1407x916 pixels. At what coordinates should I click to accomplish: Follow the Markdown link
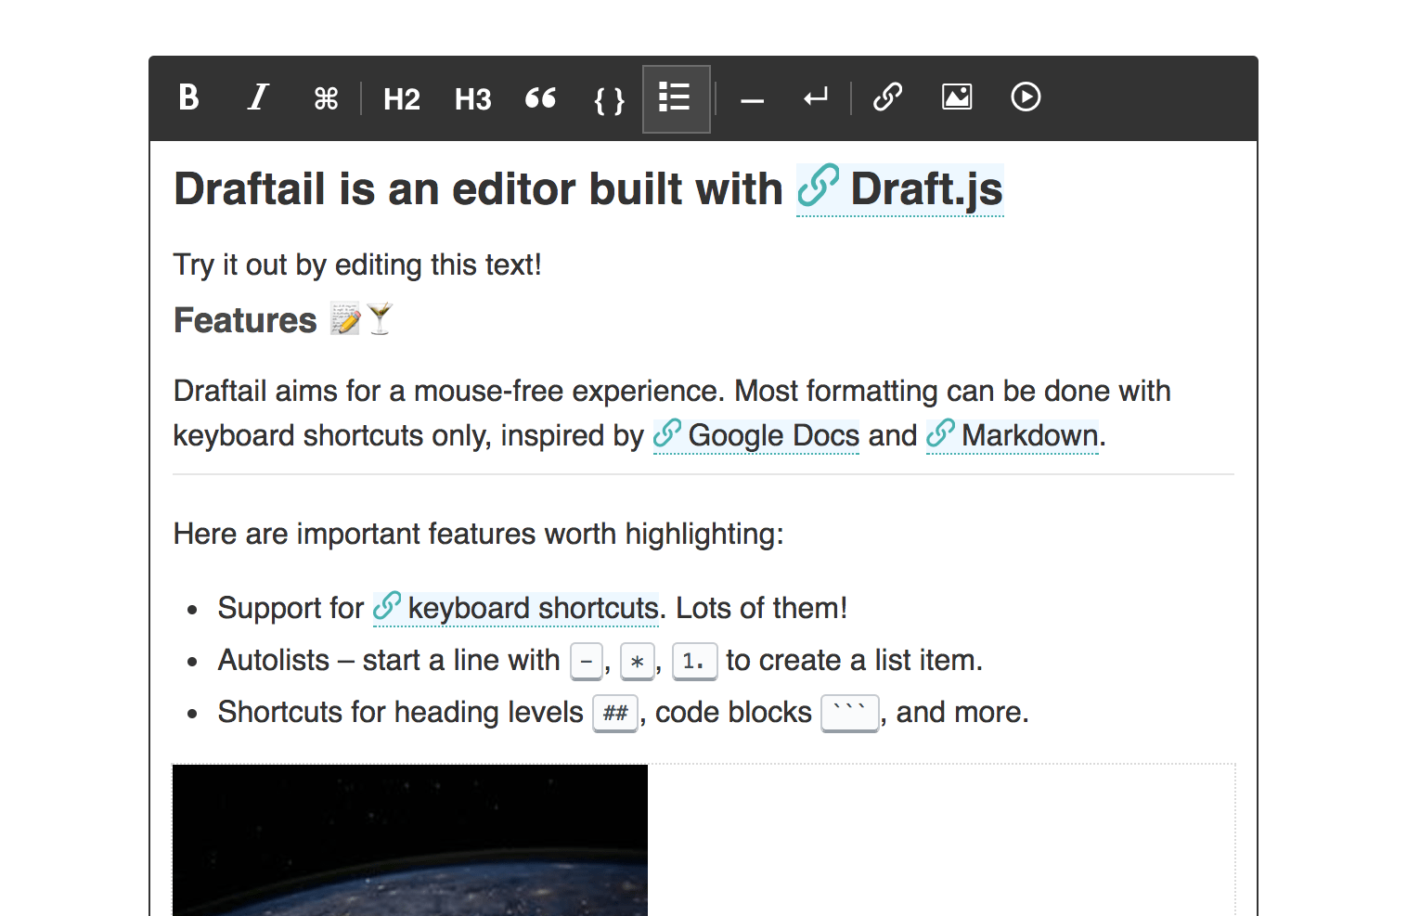1026,435
